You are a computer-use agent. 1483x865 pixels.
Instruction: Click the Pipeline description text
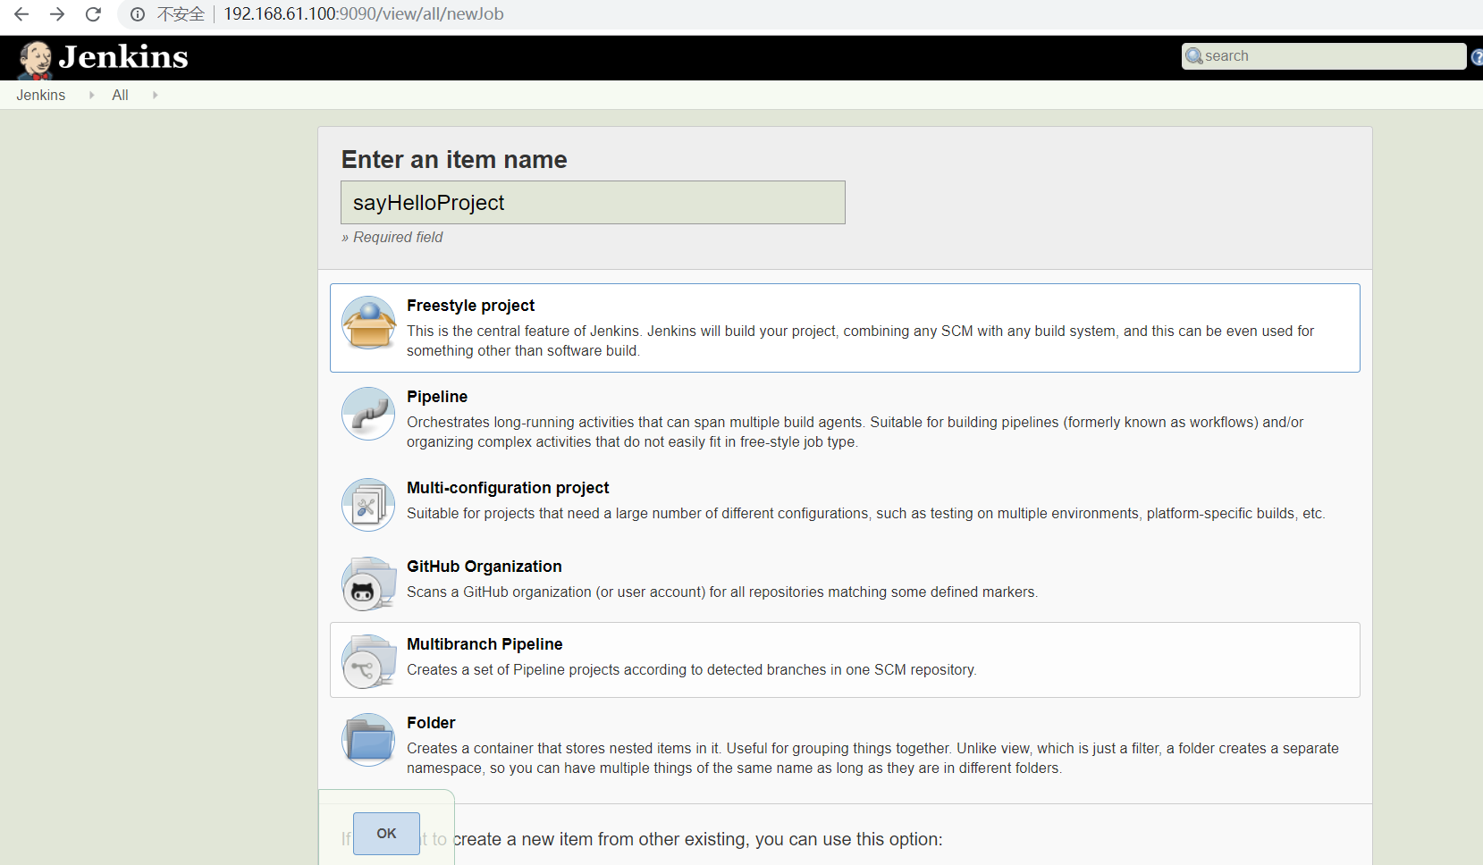[x=855, y=432]
